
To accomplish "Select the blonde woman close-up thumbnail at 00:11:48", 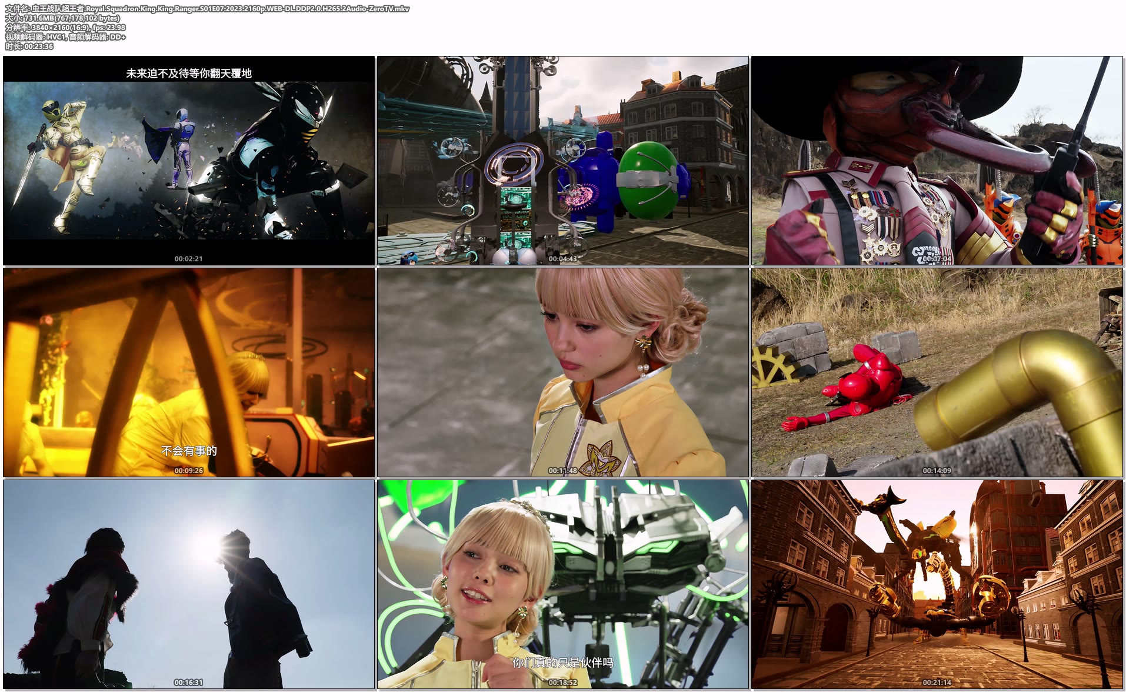I will click(x=562, y=371).
